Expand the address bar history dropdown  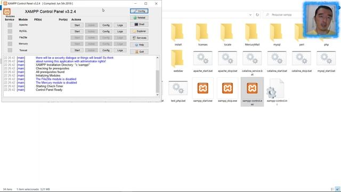click(x=250, y=15)
